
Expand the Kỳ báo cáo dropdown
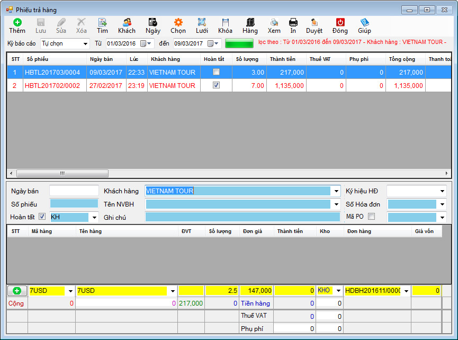(85, 44)
